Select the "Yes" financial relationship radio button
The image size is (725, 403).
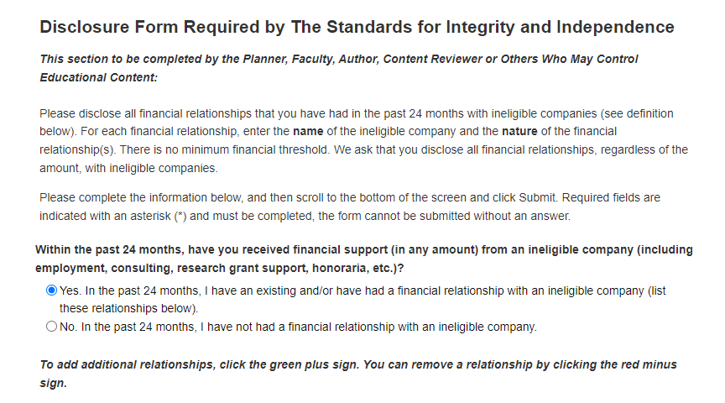click(52, 290)
